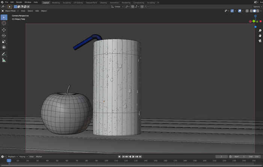Activate the Move tool

(x=4, y=30)
